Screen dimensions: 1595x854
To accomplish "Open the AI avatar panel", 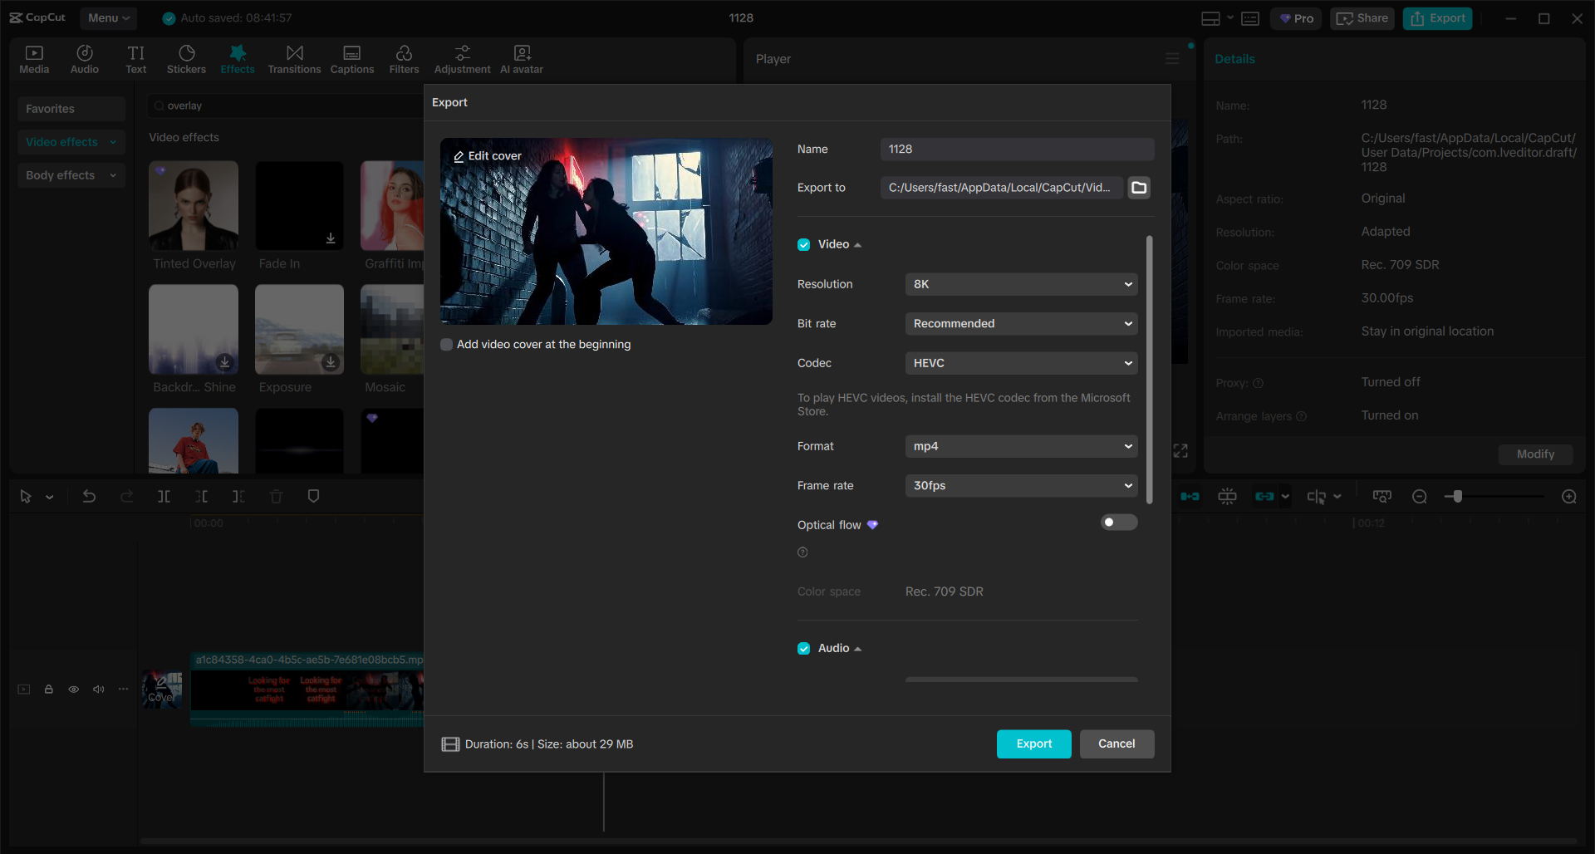I will [521, 58].
